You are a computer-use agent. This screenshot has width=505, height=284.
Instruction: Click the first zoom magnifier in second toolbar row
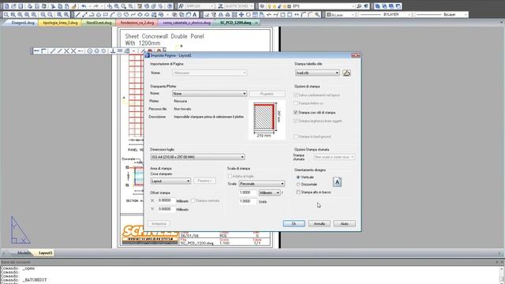pyautogui.click(x=6, y=14)
